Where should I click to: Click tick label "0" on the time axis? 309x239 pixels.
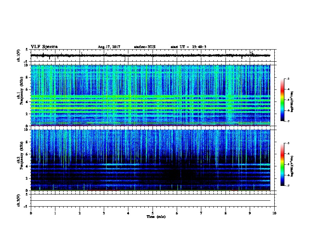(31, 213)
